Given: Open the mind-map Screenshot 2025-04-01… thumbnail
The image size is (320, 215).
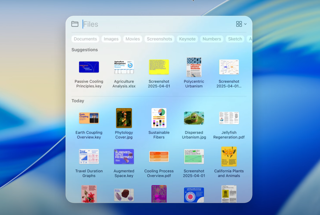Looking at the screenshot, I should (229, 67).
